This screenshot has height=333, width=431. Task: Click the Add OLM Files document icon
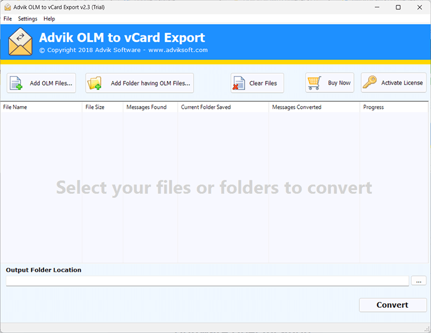[x=16, y=83]
